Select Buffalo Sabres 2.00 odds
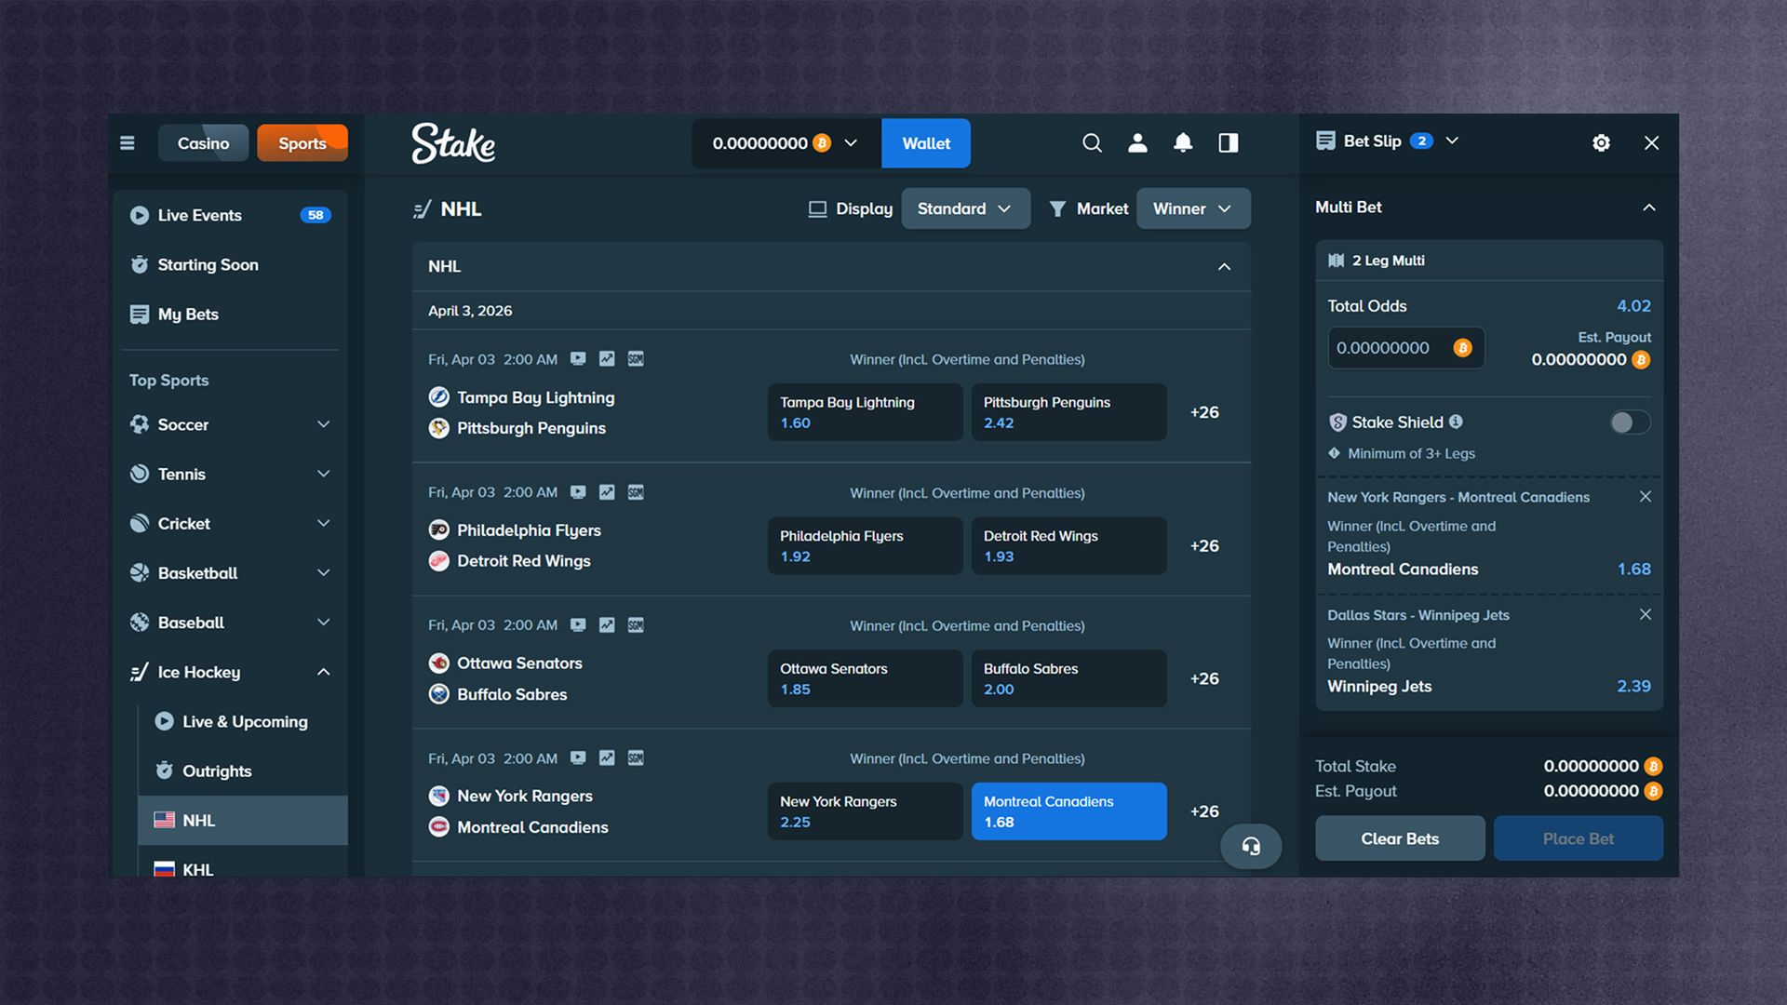The width and height of the screenshot is (1787, 1005). [x=1068, y=678]
